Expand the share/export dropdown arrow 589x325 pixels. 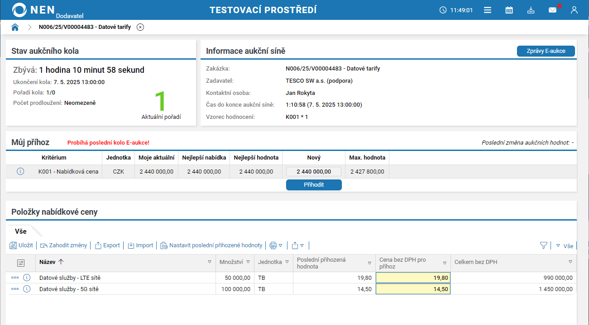[x=302, y=245]
